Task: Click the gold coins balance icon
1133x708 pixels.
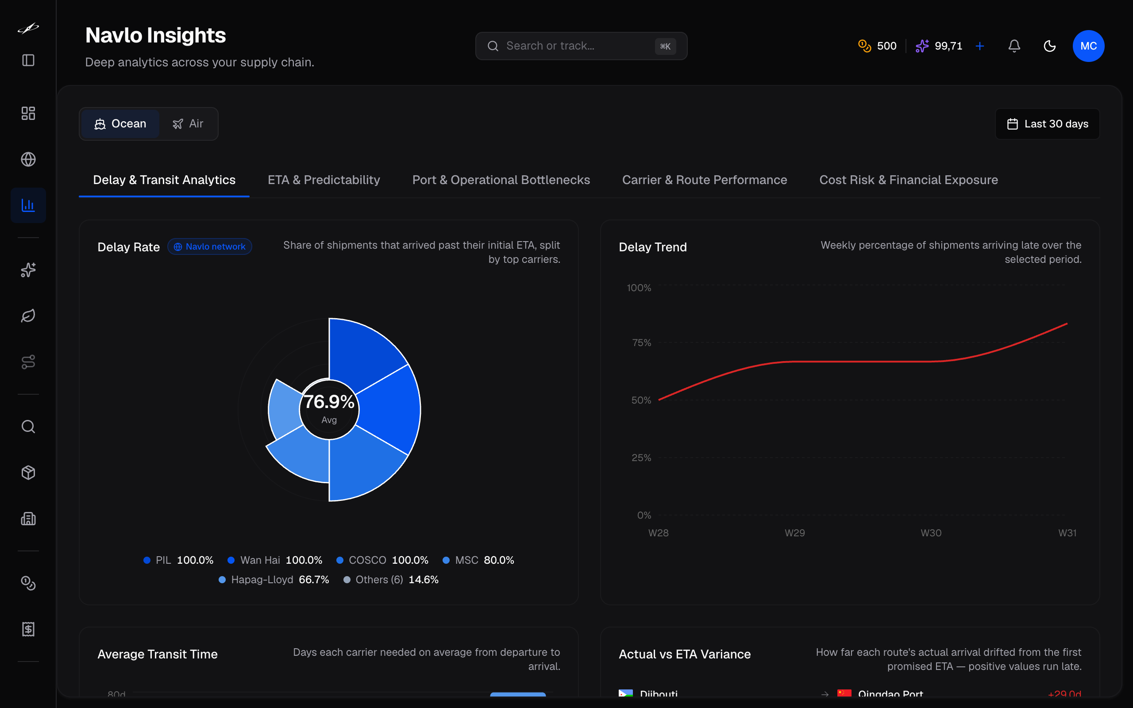Action: [x=864, y=46]
